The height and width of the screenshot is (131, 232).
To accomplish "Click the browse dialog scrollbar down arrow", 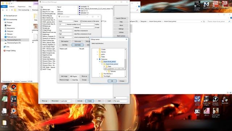I will tap(125, 76).
